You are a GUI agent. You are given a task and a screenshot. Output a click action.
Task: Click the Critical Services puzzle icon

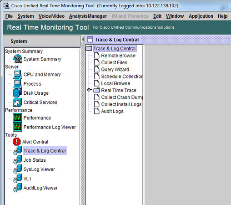coord(17,102)
